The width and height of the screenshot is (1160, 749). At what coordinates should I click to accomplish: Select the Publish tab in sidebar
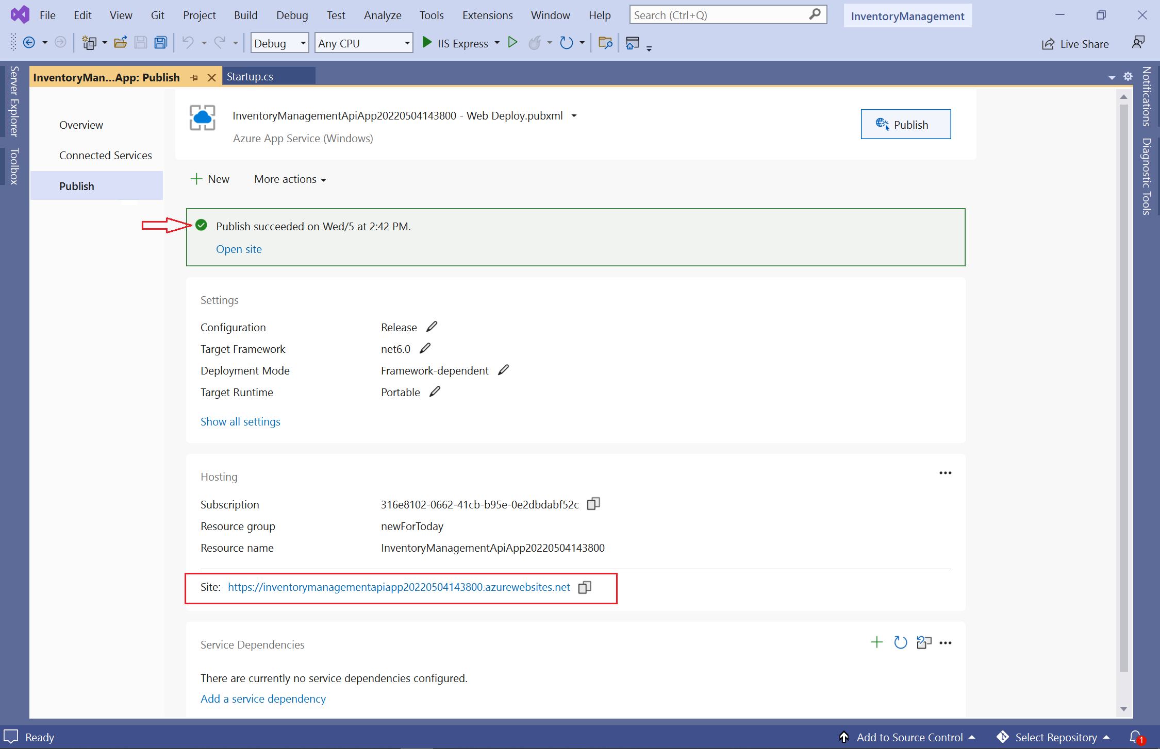(76, 185)
